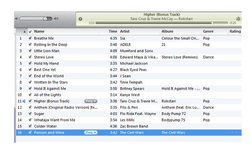
Task: Select the song Stereo Love
Action: (x=44, y=57)
